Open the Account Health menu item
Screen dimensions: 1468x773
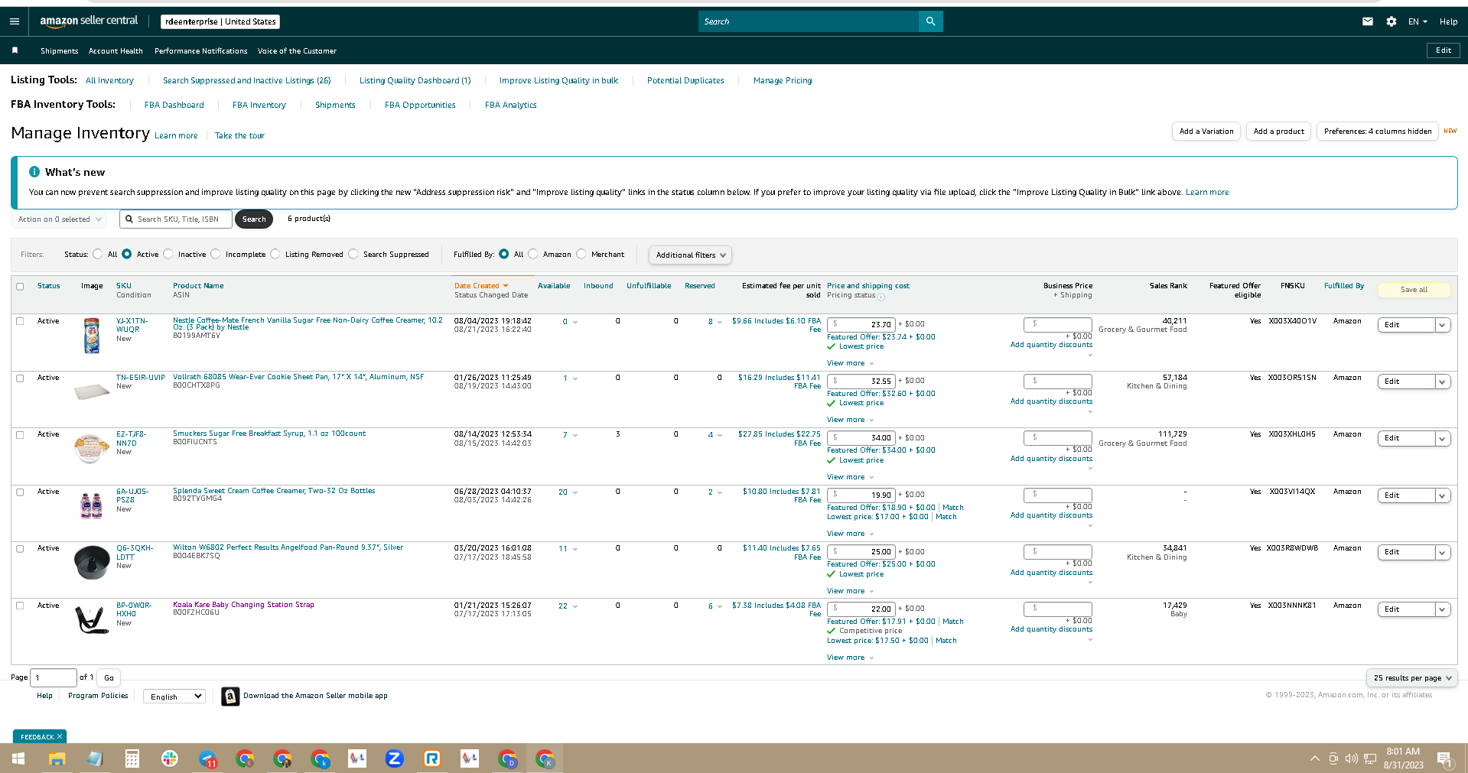click(x=116, y=51)
